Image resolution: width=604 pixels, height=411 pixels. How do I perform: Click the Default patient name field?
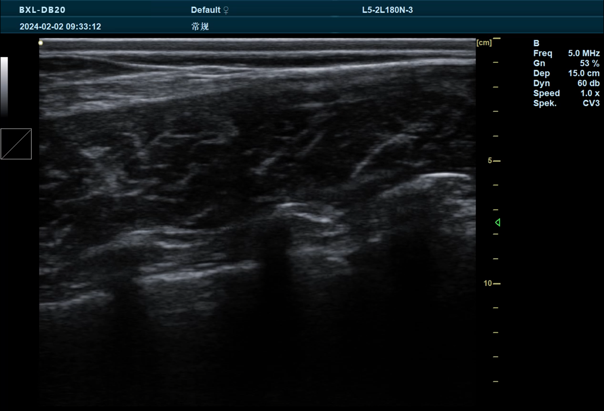pos(205,10)
